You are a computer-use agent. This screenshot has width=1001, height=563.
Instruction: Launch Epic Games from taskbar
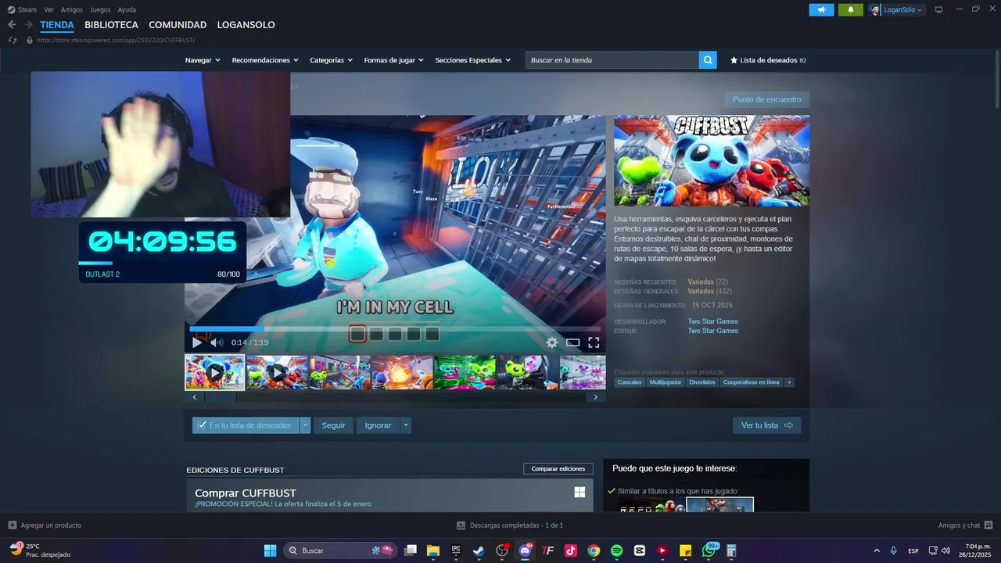456,550
